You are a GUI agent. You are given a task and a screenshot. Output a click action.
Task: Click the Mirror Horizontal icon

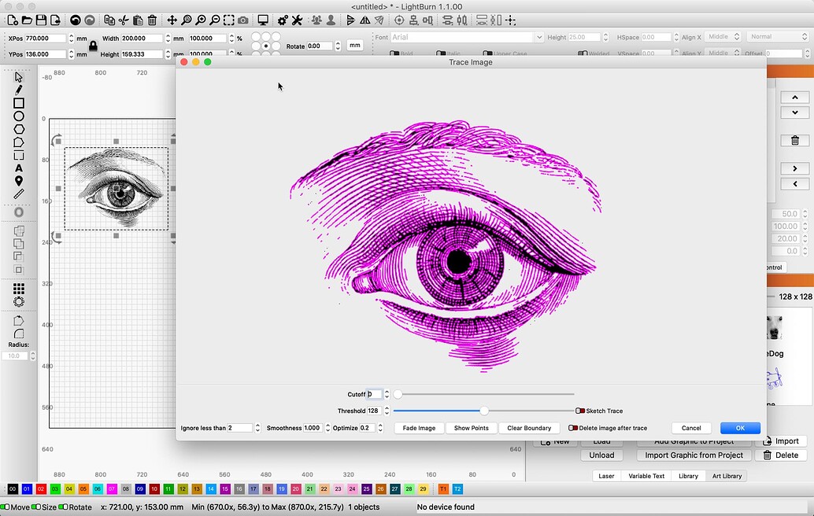(365, 20)
